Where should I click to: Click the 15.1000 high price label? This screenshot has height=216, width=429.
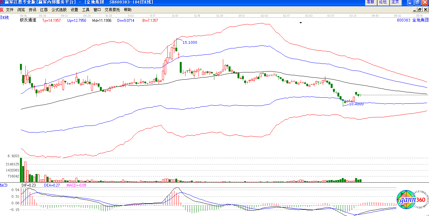coord(190,42)
